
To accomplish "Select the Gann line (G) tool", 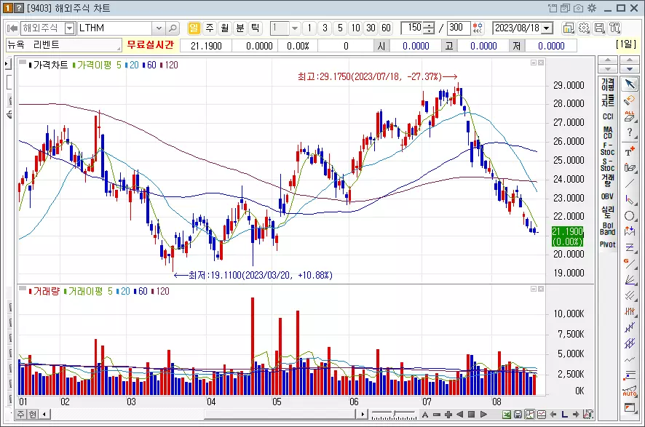I will click(x=630, y=263).
